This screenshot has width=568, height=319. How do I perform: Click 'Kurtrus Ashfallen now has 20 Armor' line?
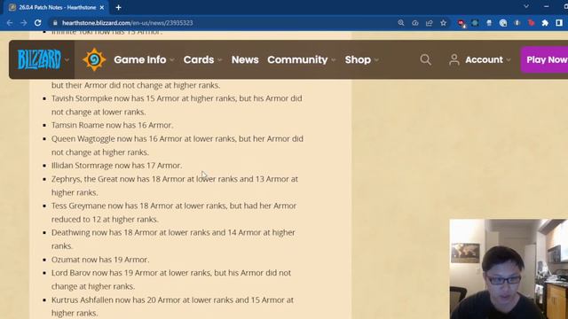(x=172, y=307)
